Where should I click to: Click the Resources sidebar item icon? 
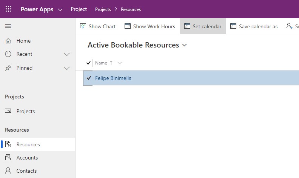click(x=8, y=144)
